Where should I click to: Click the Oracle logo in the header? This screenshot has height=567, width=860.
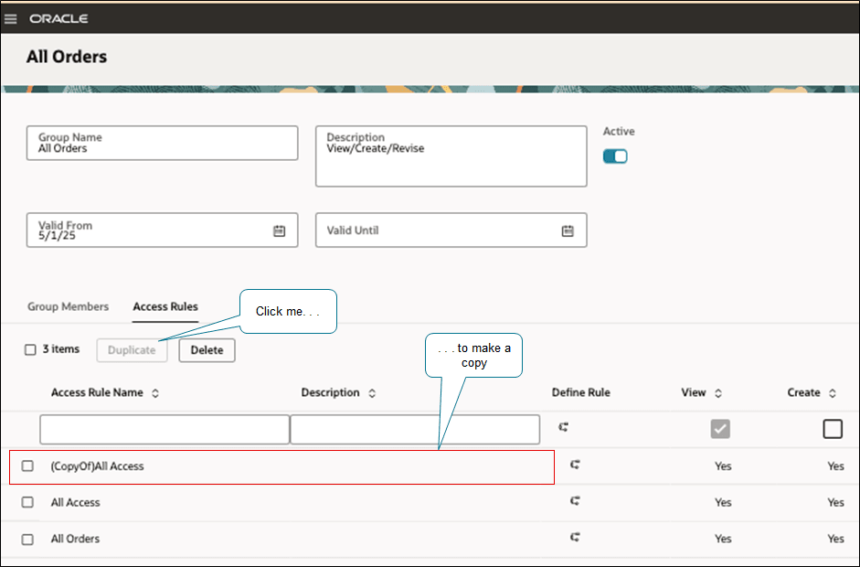58,17
